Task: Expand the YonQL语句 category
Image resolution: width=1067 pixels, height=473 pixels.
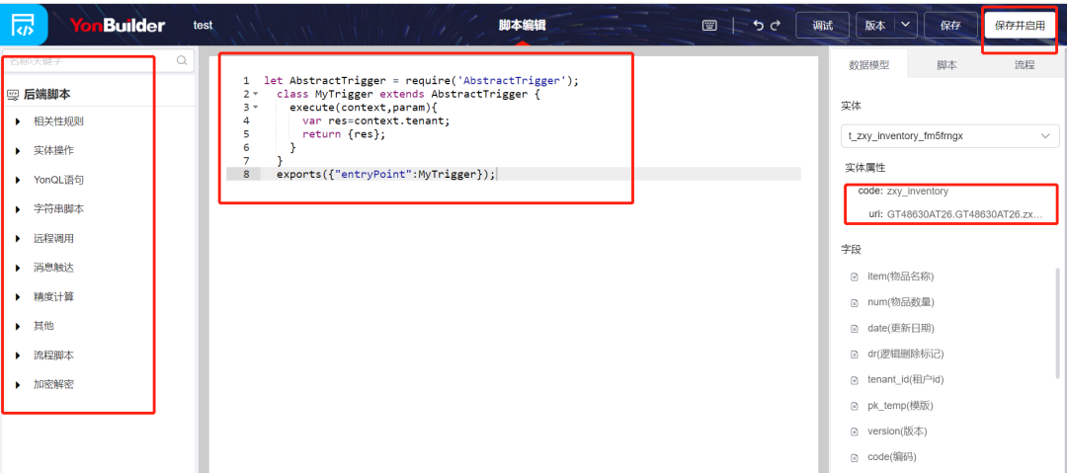Action: pos(19,181)
